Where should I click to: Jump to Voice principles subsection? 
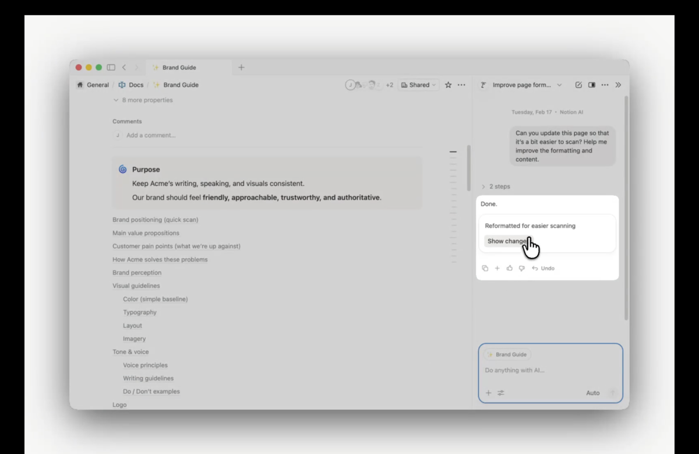[145, 365]
